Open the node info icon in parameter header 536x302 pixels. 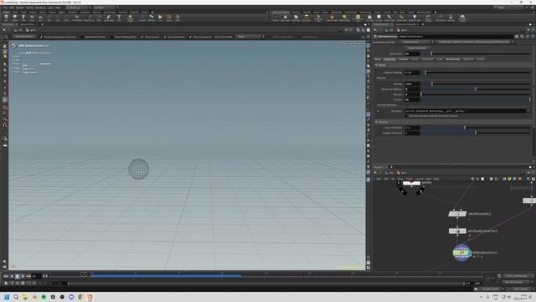[528, 36]
